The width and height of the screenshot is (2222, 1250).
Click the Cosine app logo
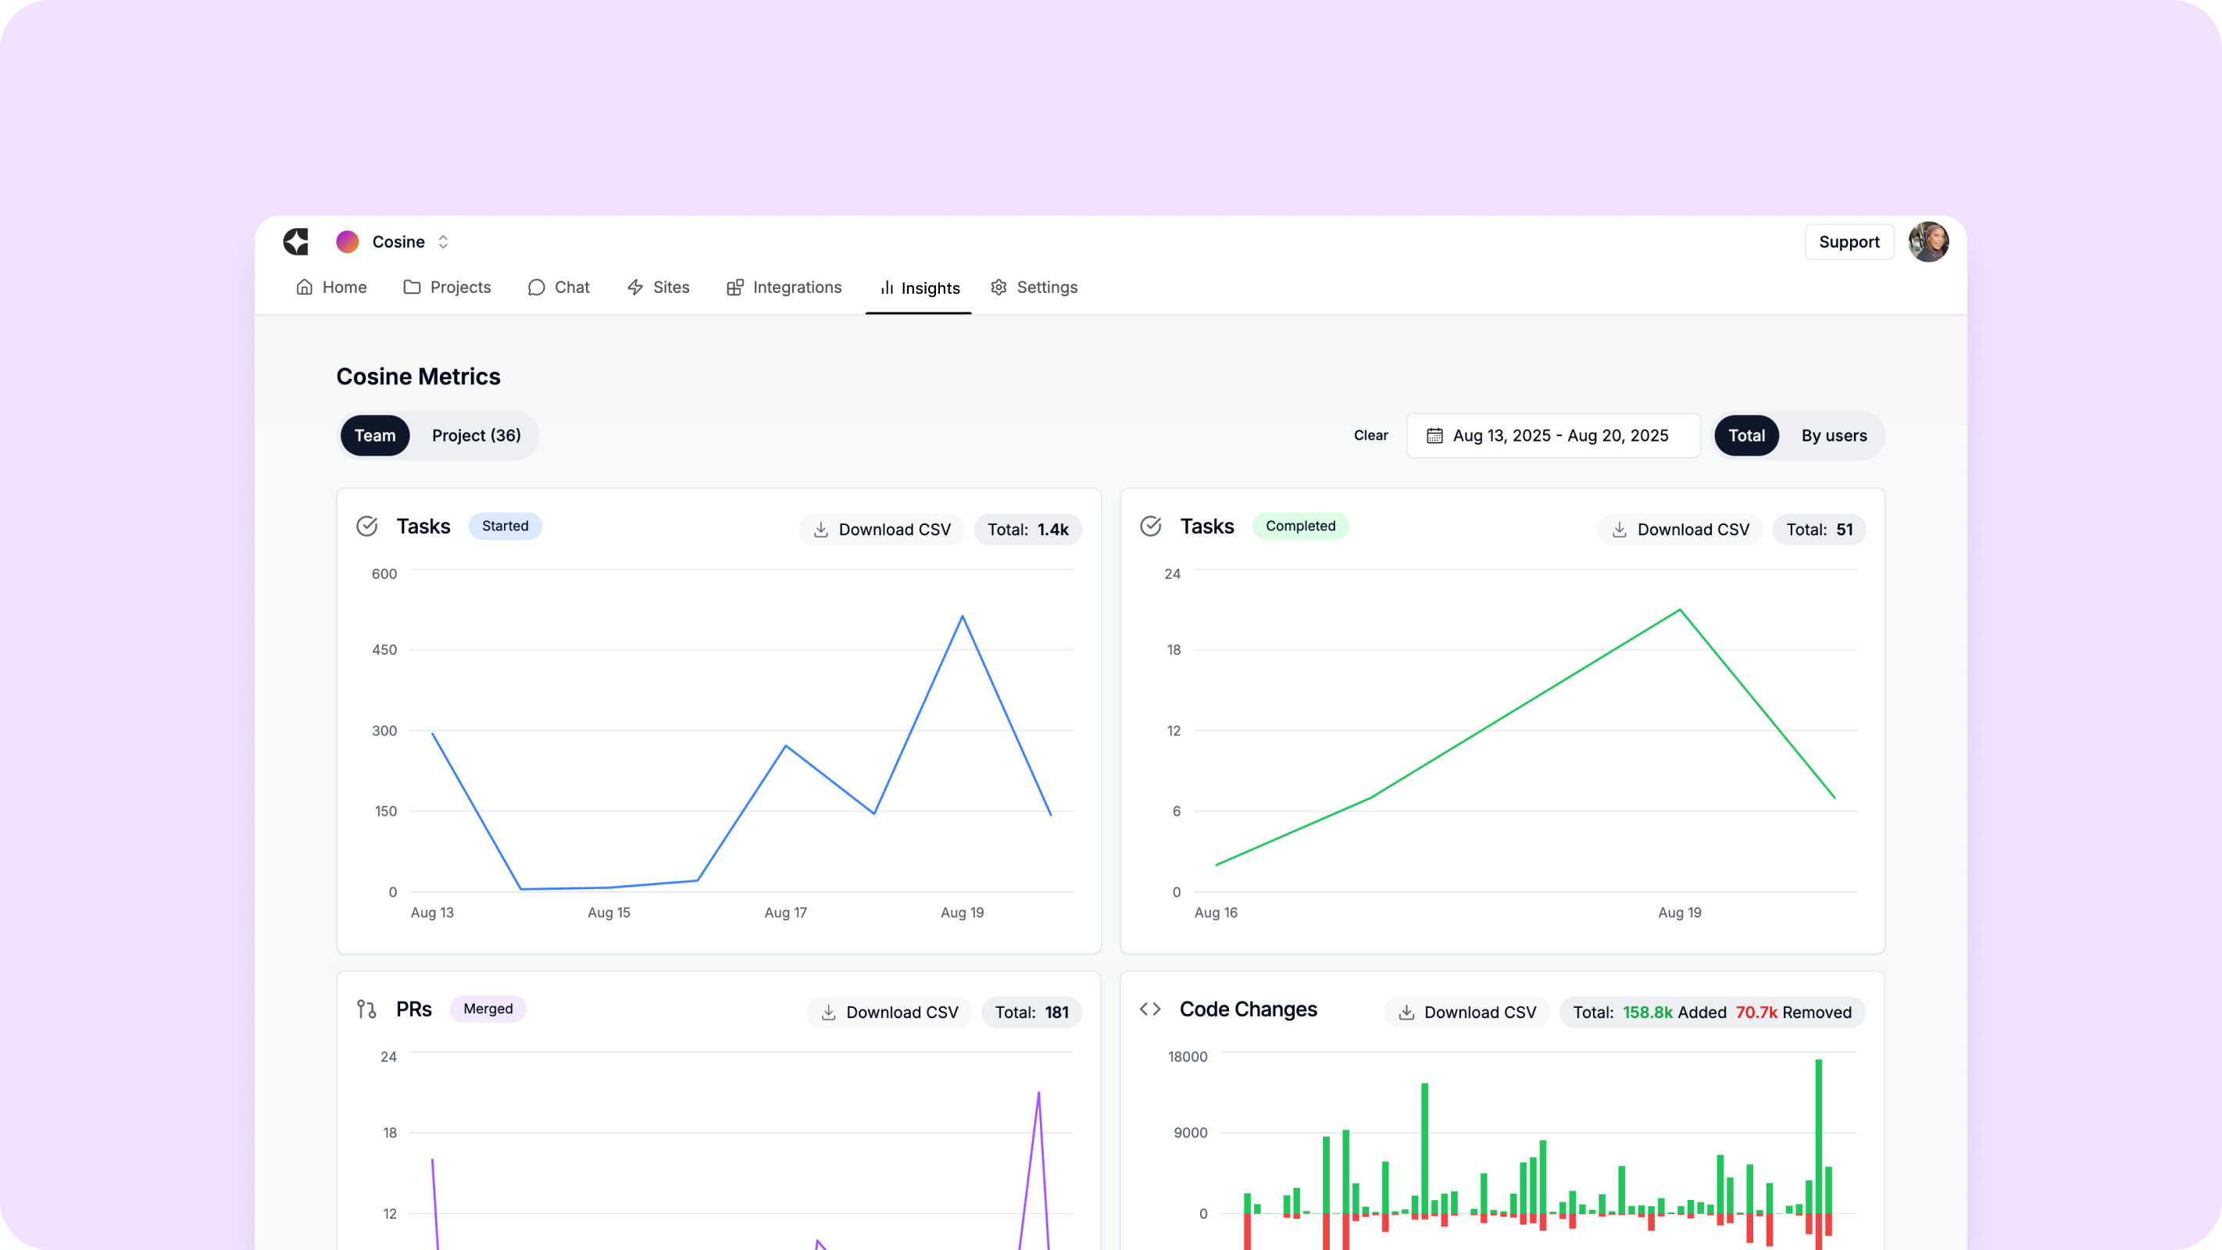click(x=296, y=241)
